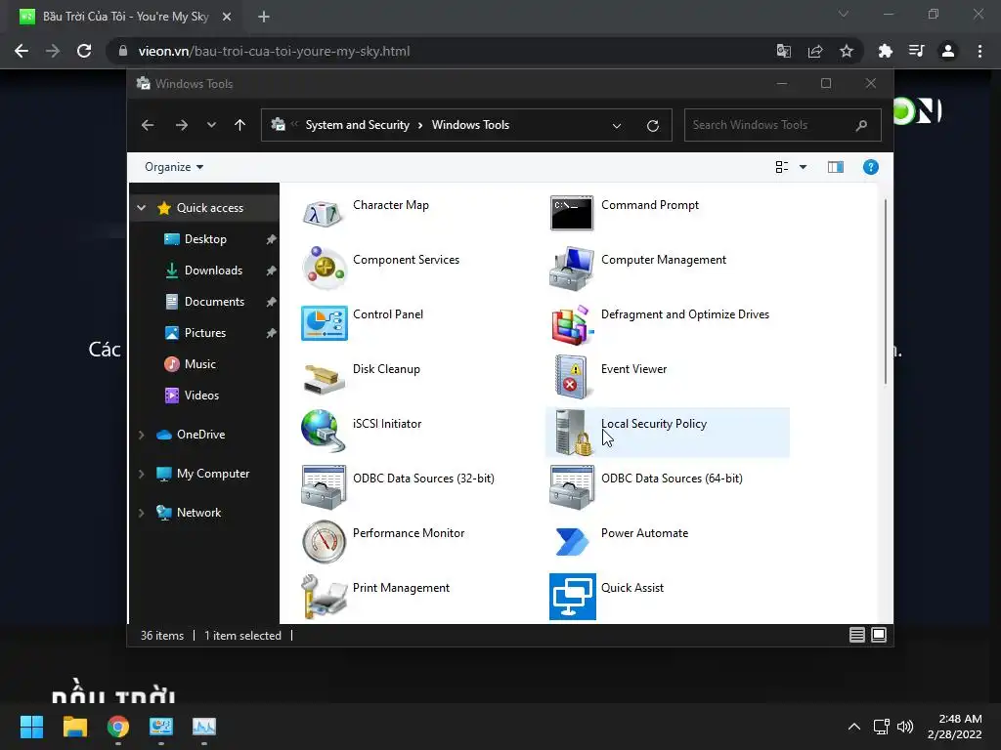The height and width of the screenshot is (750, 1001).
Task: Select the Event Viewer icon
Action: pos(572,378)
